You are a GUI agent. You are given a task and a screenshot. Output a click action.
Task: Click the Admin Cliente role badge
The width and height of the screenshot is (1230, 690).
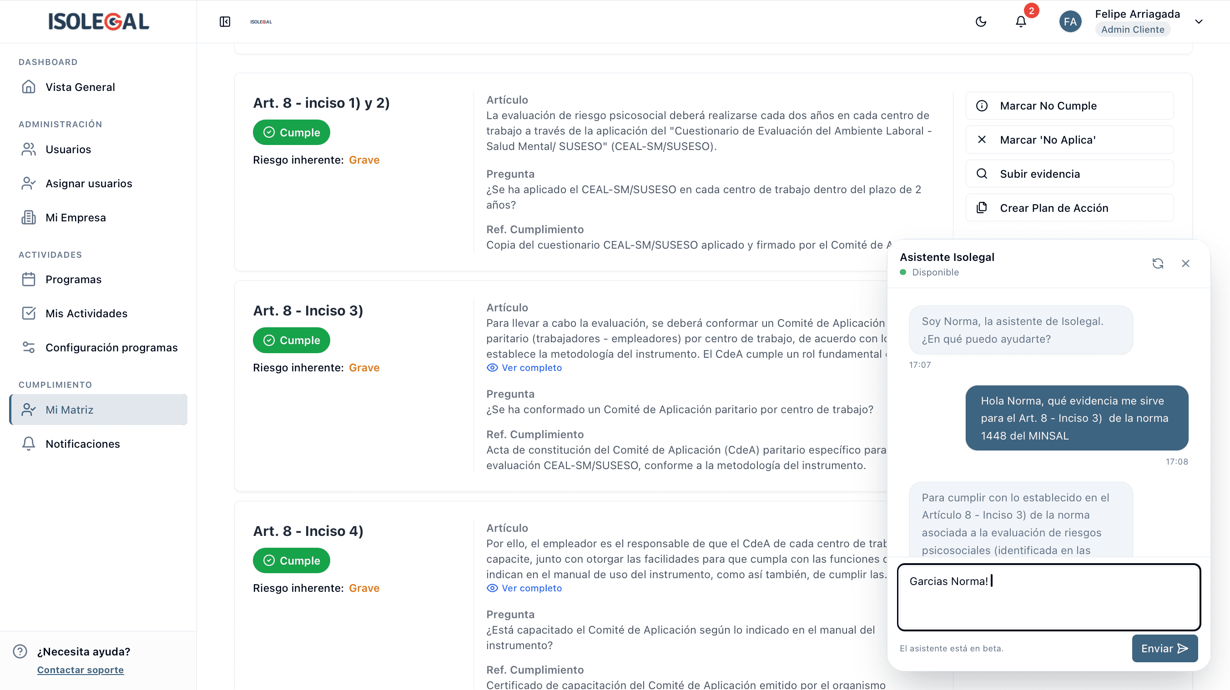pos(1133,30)
